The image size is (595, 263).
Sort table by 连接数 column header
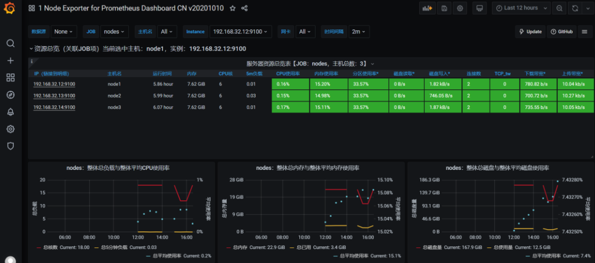(474, 74)
